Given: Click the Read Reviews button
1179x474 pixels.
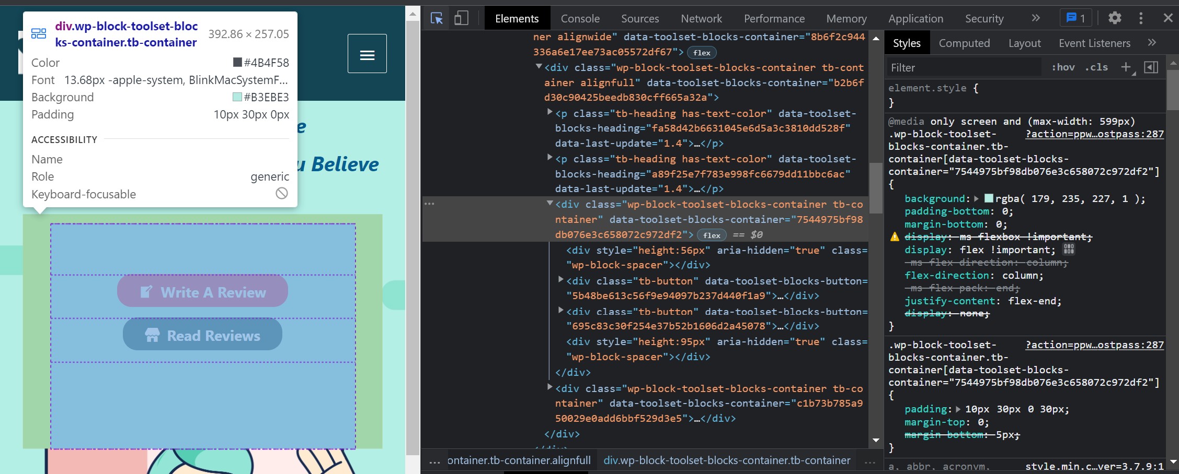Looking at the screenshot, I should tap(202, 334).
